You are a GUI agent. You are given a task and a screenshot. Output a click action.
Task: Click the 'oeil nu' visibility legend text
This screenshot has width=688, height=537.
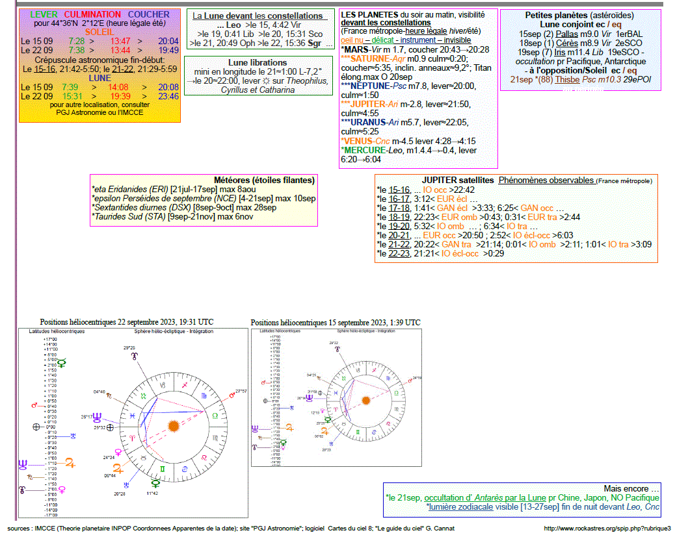[352, 40]
